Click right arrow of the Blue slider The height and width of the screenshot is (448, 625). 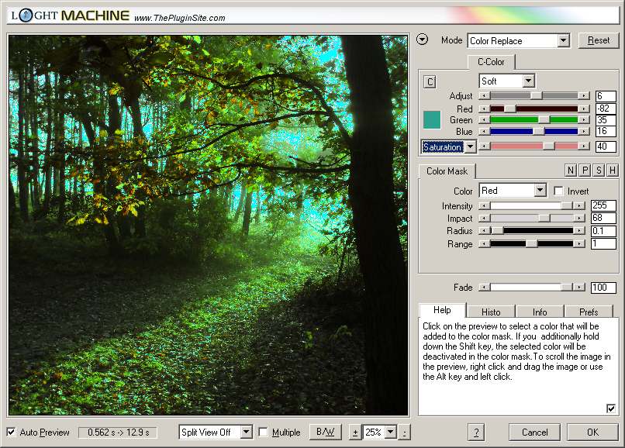click(584, 131)
